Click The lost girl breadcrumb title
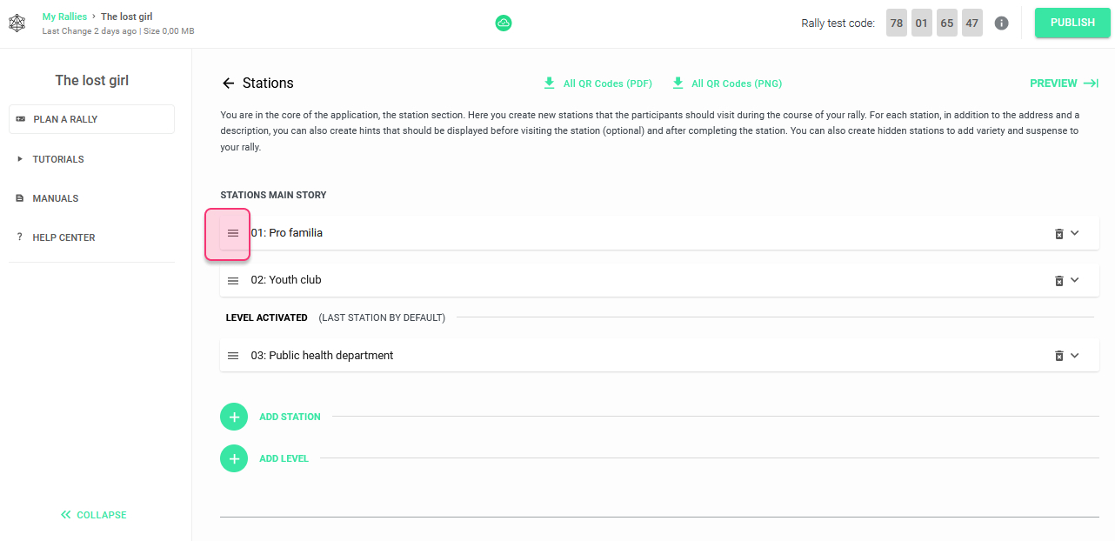The width and height of the screenshot is (1115, 541). tap(127, 17)
